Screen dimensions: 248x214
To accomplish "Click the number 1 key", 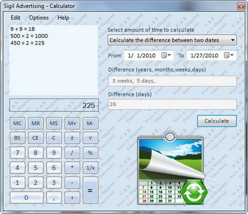I will click(17, 183).
